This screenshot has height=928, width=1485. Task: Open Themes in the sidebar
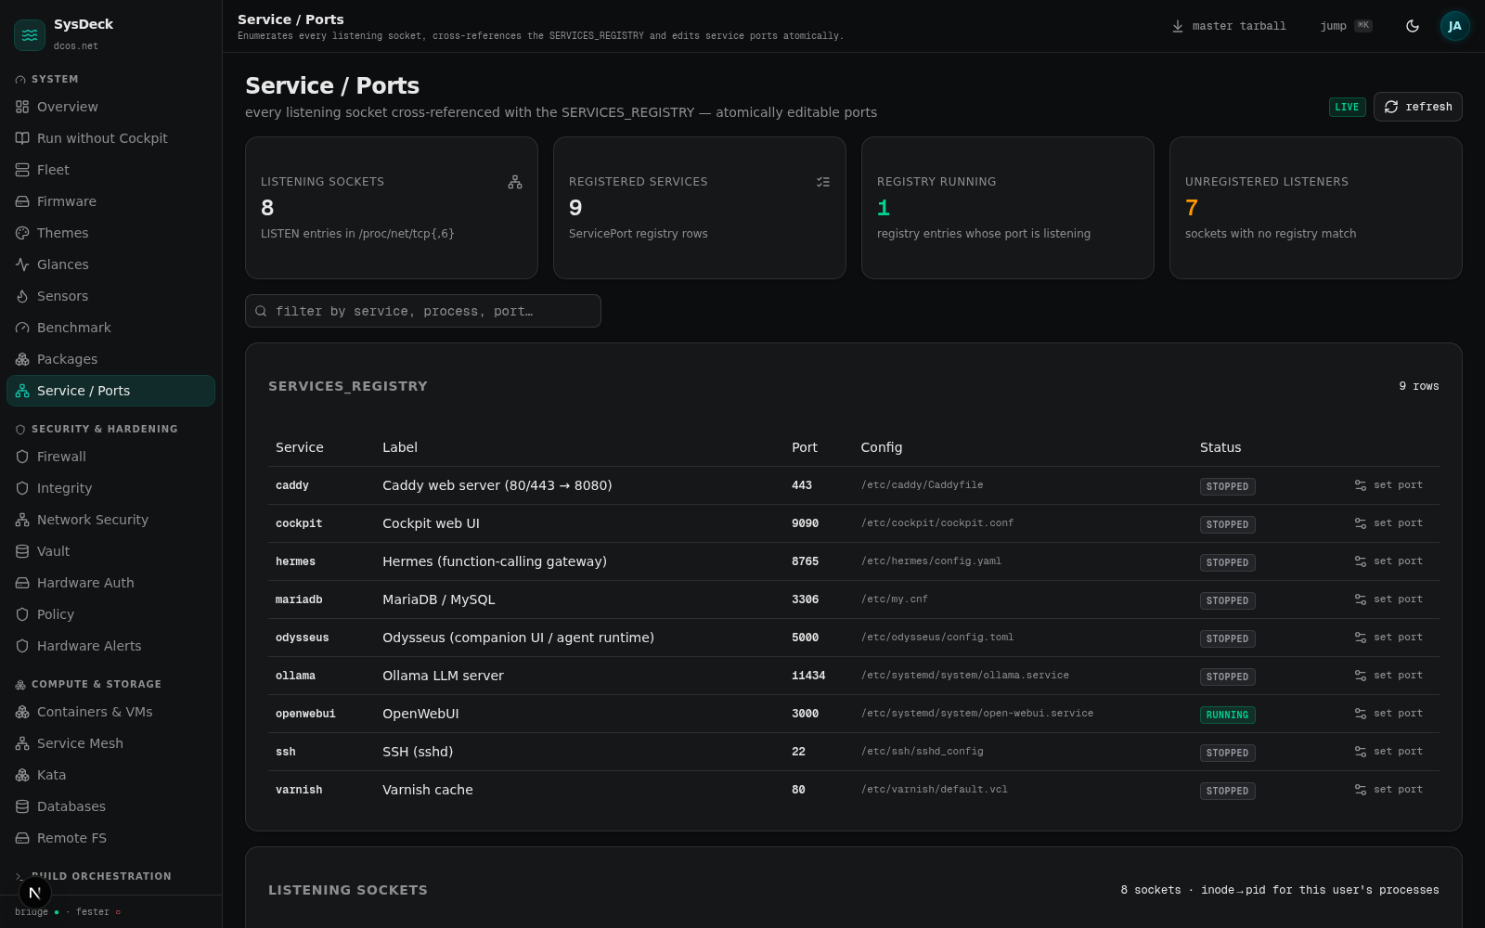[110, 233]
